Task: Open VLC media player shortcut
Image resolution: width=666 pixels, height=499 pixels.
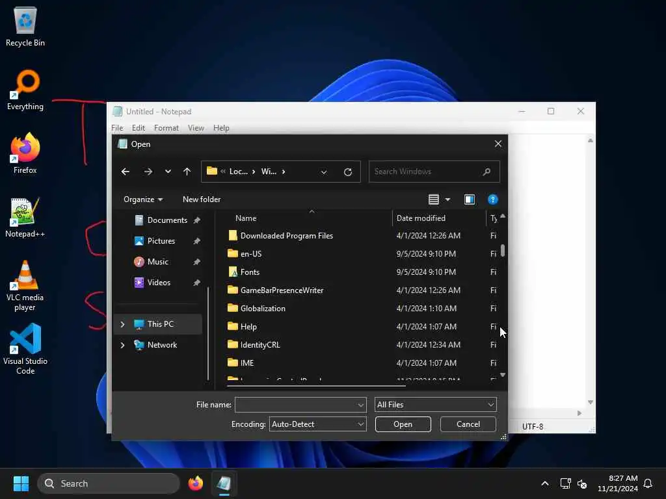Action: pos(25,286)
